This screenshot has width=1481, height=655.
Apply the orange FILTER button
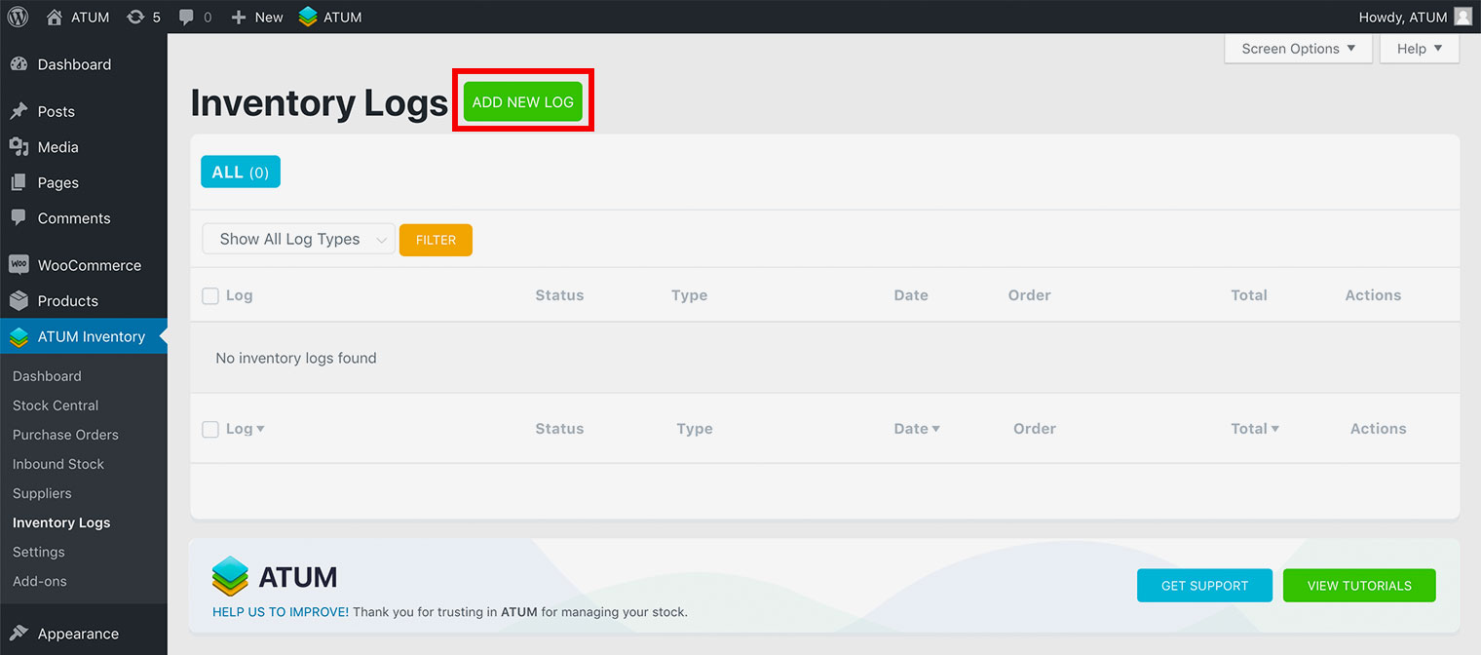coord(436,240)
